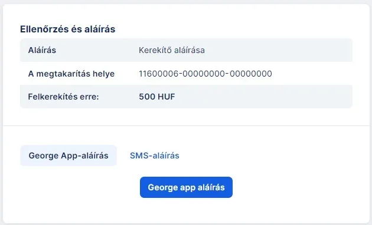372x225 pixels.
Task: Click the Ellenőrzés és aláírás heading
Action: pyautogui.click(x=68, y=29)
